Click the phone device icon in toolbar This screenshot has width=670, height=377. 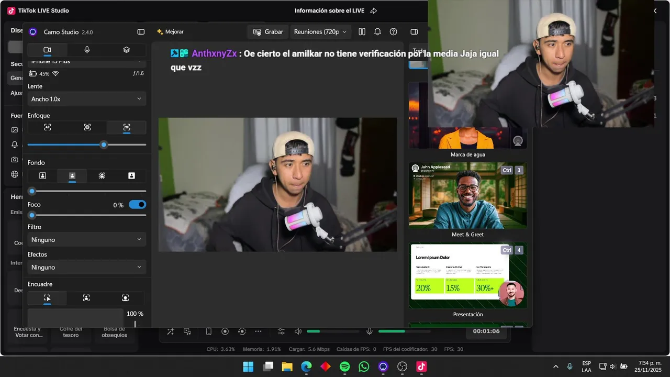208,331
